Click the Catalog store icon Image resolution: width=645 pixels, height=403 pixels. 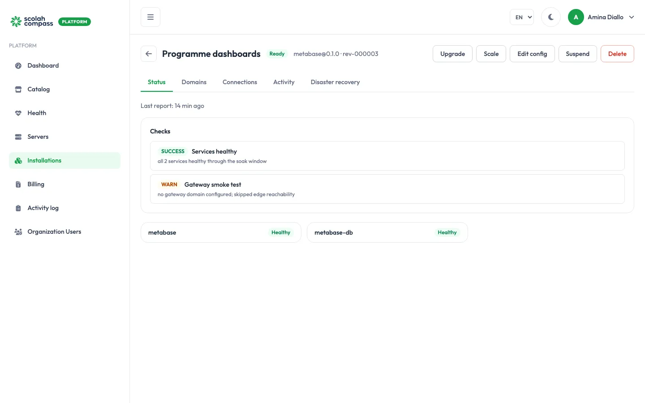click(x=18, y=90)
